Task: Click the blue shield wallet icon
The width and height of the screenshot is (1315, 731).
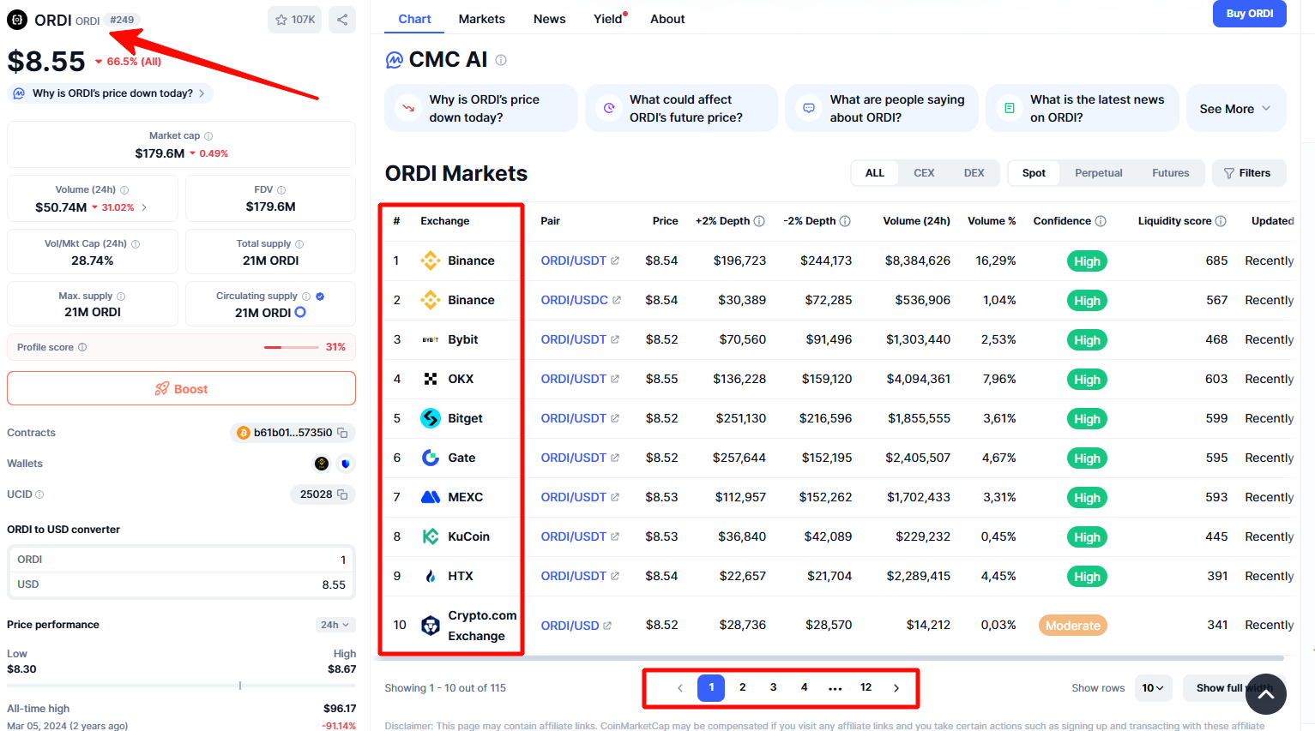Action: coord(346,464)
